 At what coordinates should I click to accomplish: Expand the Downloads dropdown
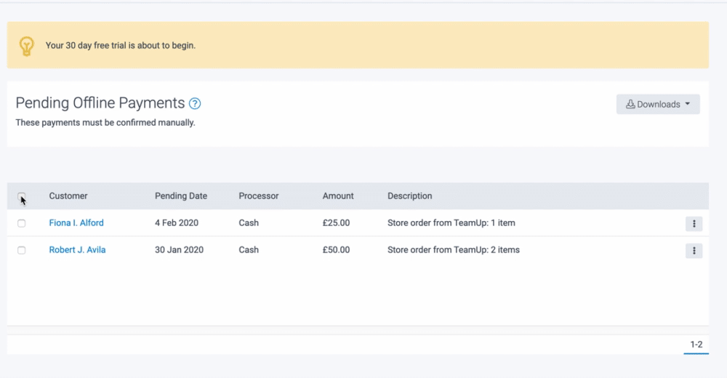click(658, 104)
